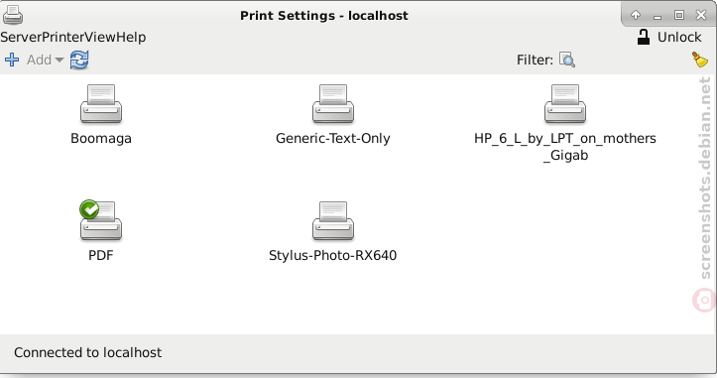Clear the filter with broom icon
Screen dimensions: 717x378
coord(699,60)
